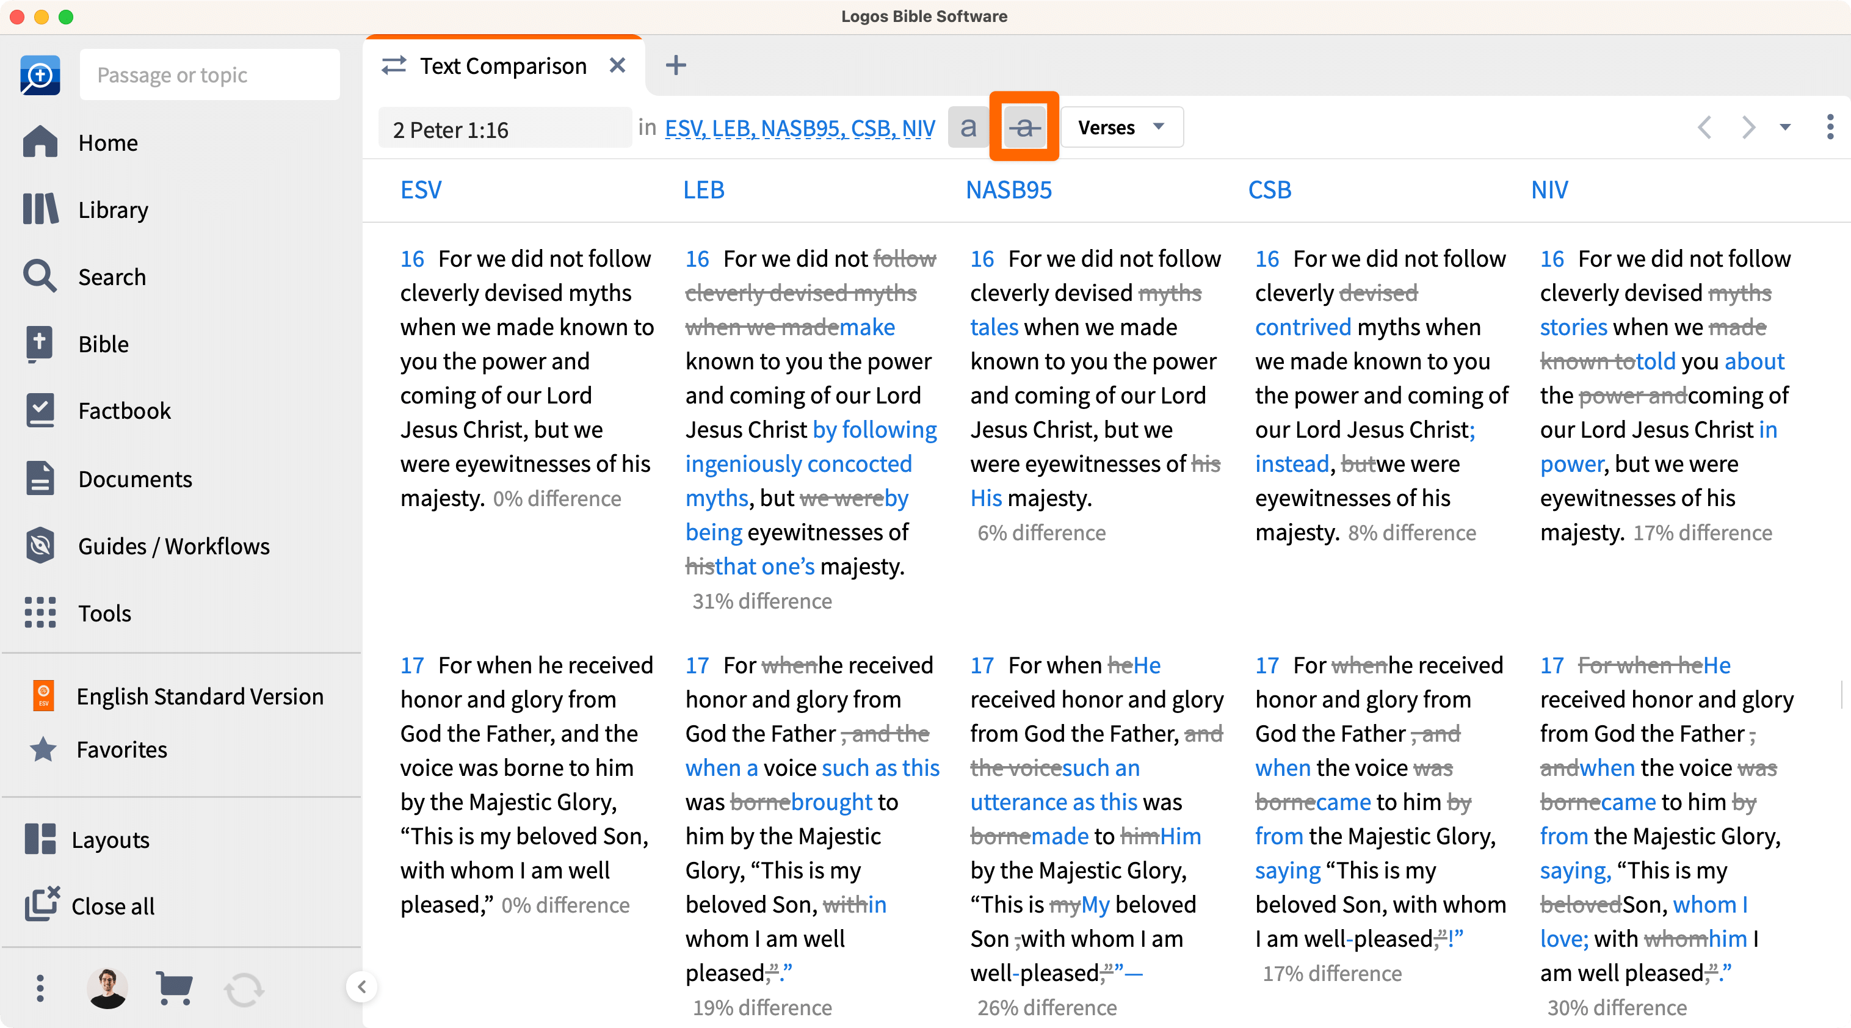This screenshot has height=1028, width=1851.
Task: Open a new tab with plus icon
Action: pos(675,65)
